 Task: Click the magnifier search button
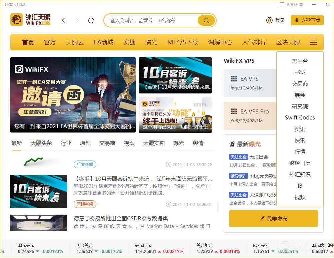pos(206,20)
